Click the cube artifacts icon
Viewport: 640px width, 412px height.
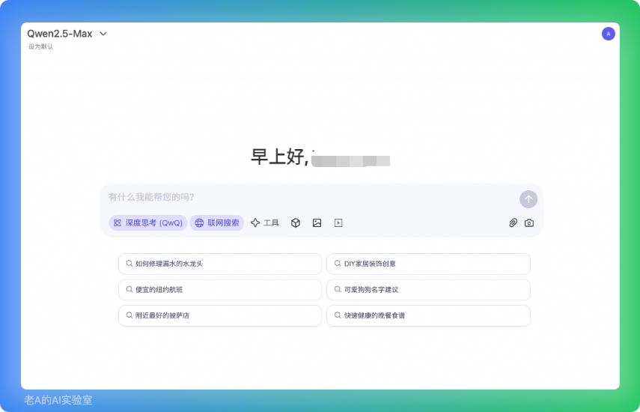click(296, 223)
